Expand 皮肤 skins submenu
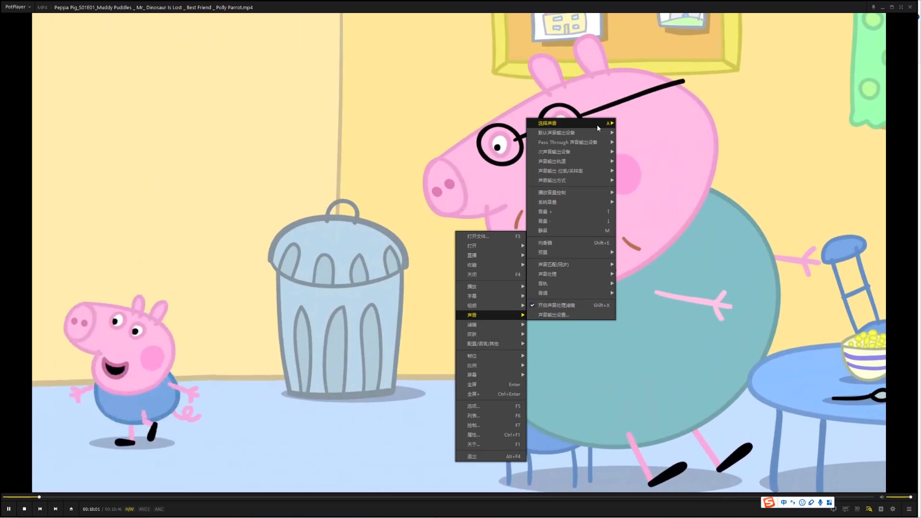 click(x=491, y=334)
